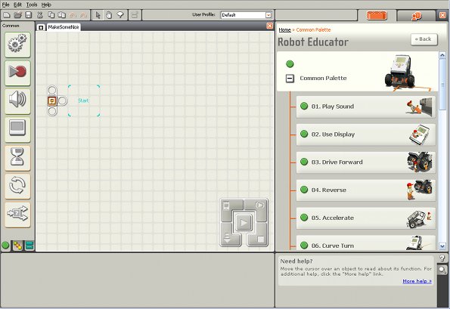
Task: Activate the green Common palette circle tab
Action: point(5,246)
